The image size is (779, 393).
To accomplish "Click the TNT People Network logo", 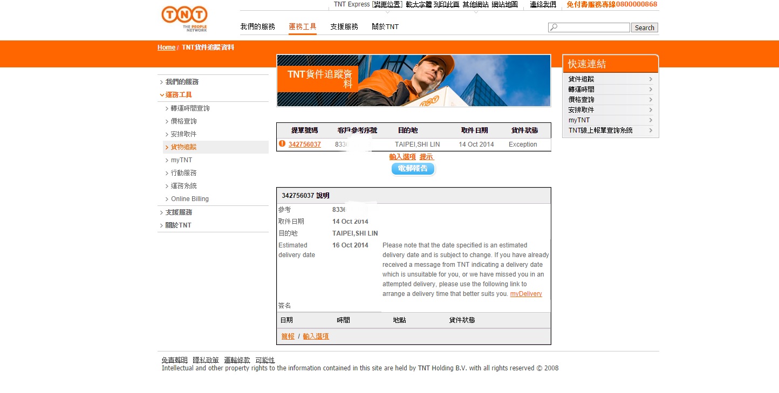I will (184, 19).
